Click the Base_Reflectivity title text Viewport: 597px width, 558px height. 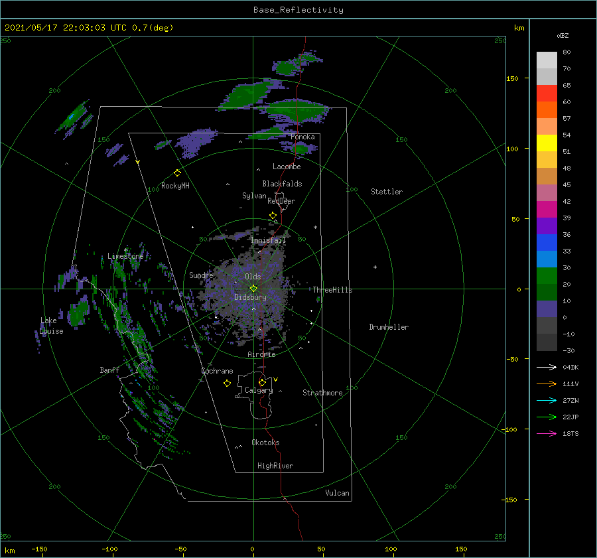(x=298, y=10)
